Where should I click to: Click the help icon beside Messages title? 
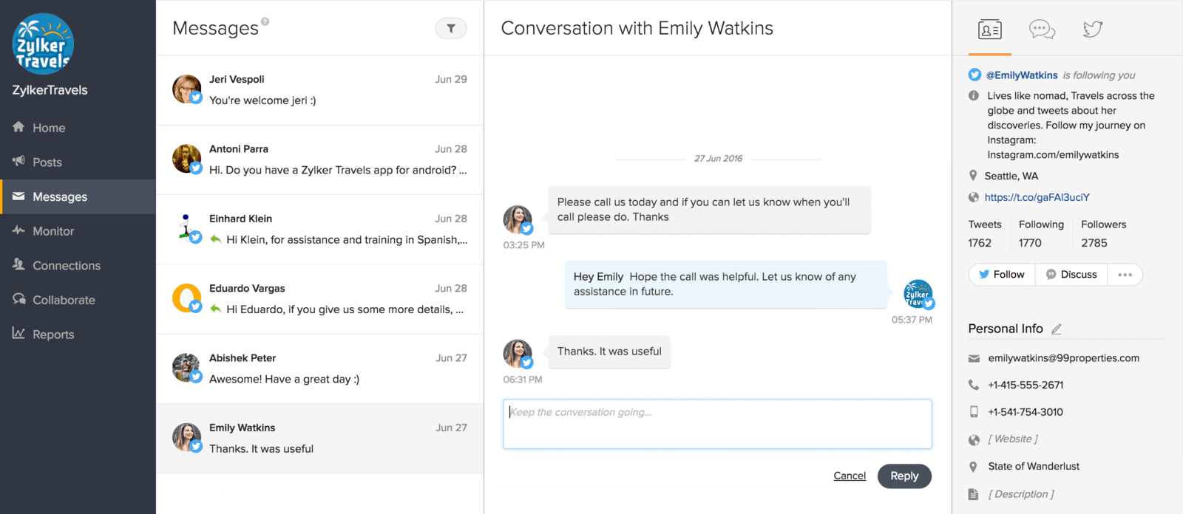(265, 21)
